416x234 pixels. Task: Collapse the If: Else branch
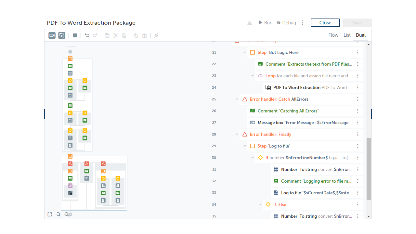260,205
